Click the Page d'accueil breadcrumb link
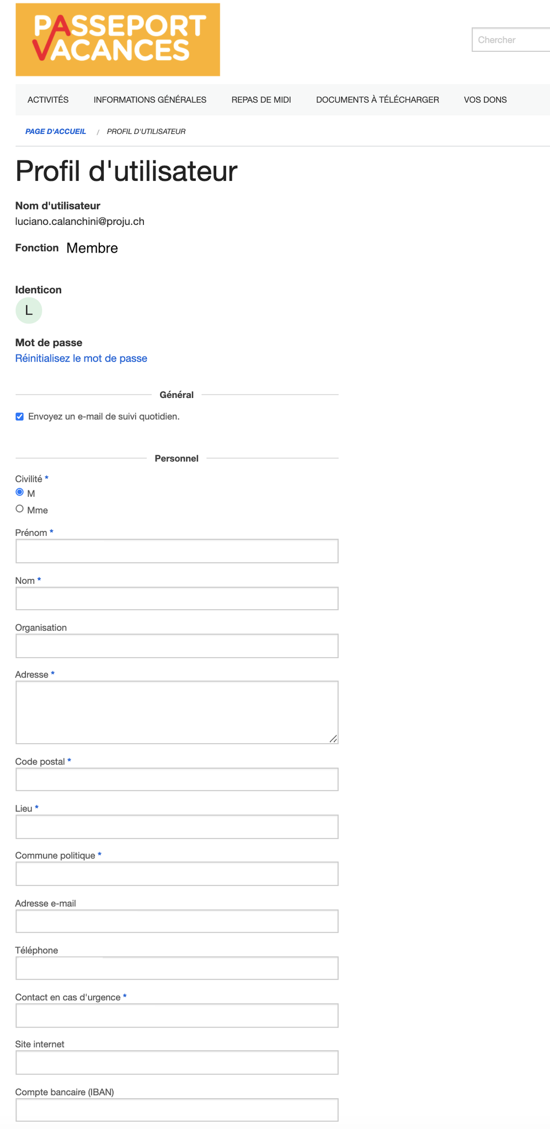 56,132
